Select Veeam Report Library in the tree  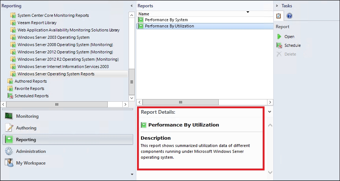[37, 23]
